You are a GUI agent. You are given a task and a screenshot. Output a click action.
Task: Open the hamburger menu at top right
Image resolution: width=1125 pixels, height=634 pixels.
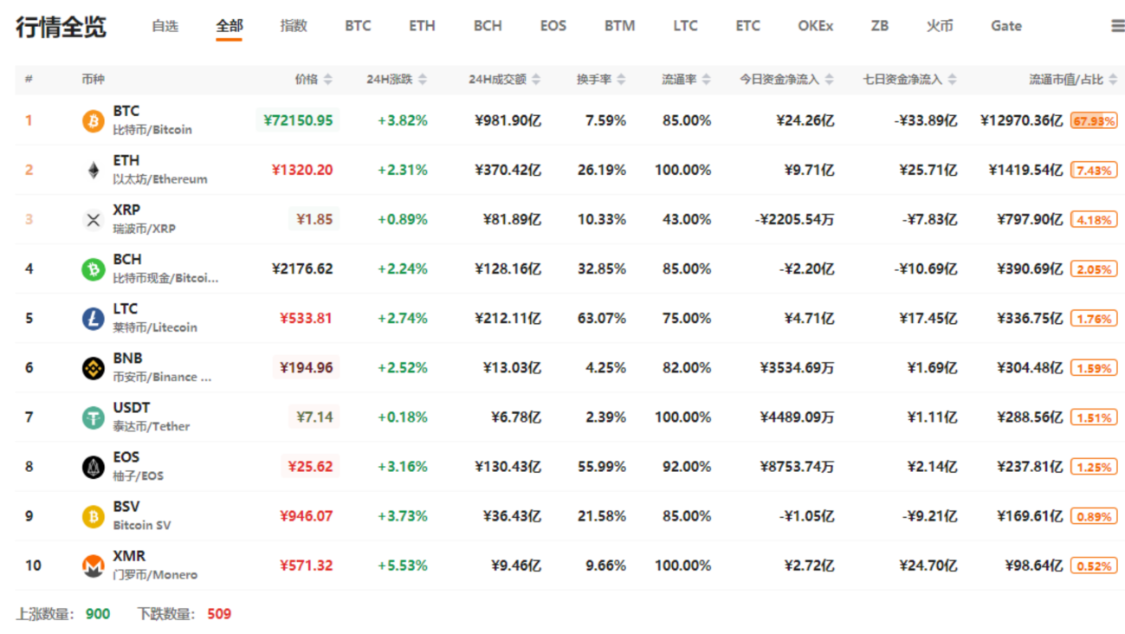tap(1117, 26)
